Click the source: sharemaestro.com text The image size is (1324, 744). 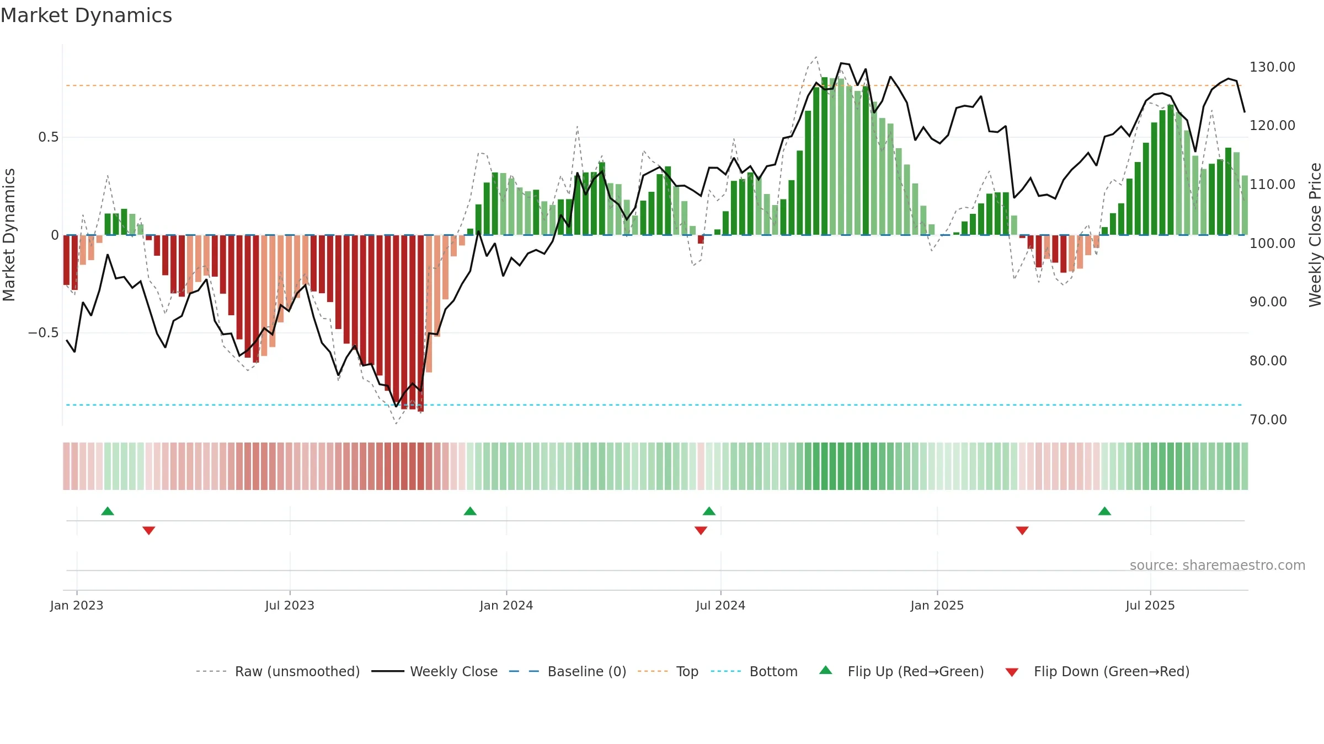point(1218,565)
